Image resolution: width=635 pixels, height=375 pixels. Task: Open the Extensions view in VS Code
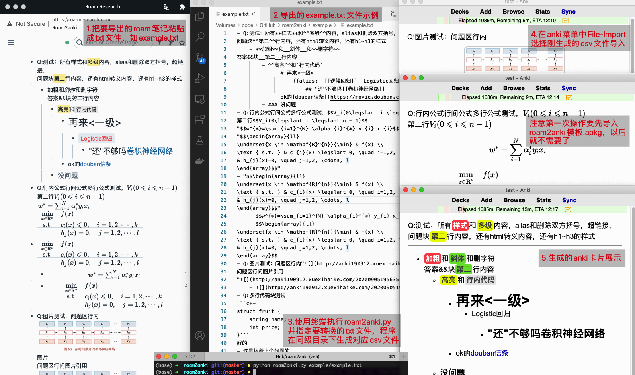click(200, 120)
